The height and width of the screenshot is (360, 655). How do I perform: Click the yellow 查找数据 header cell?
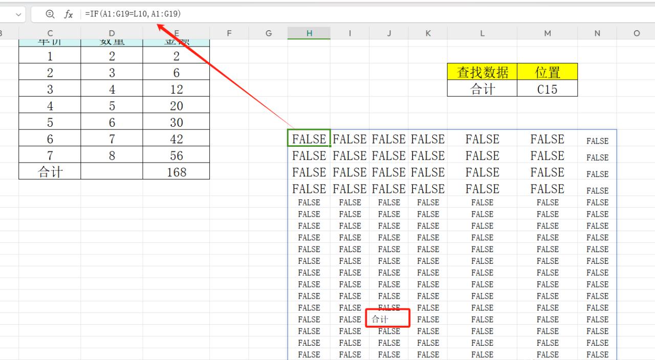(482, 72)
